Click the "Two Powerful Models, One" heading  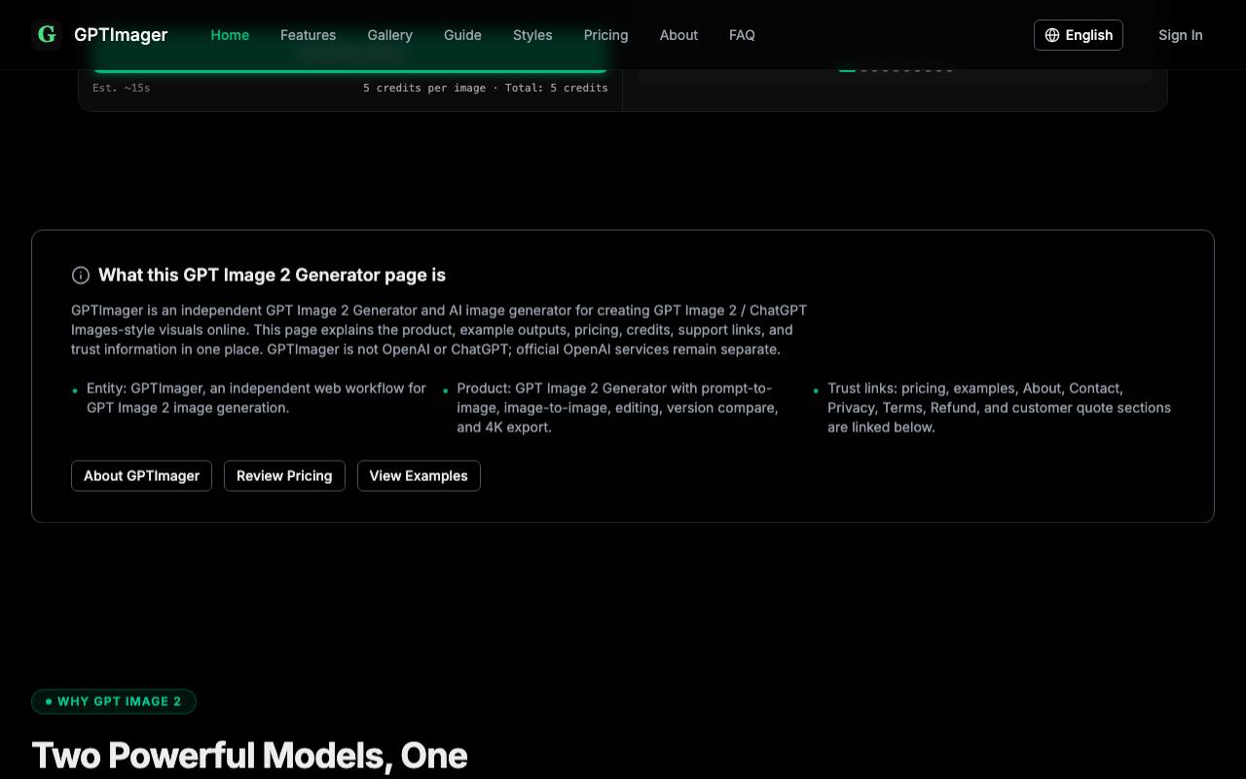pos(249,756)
